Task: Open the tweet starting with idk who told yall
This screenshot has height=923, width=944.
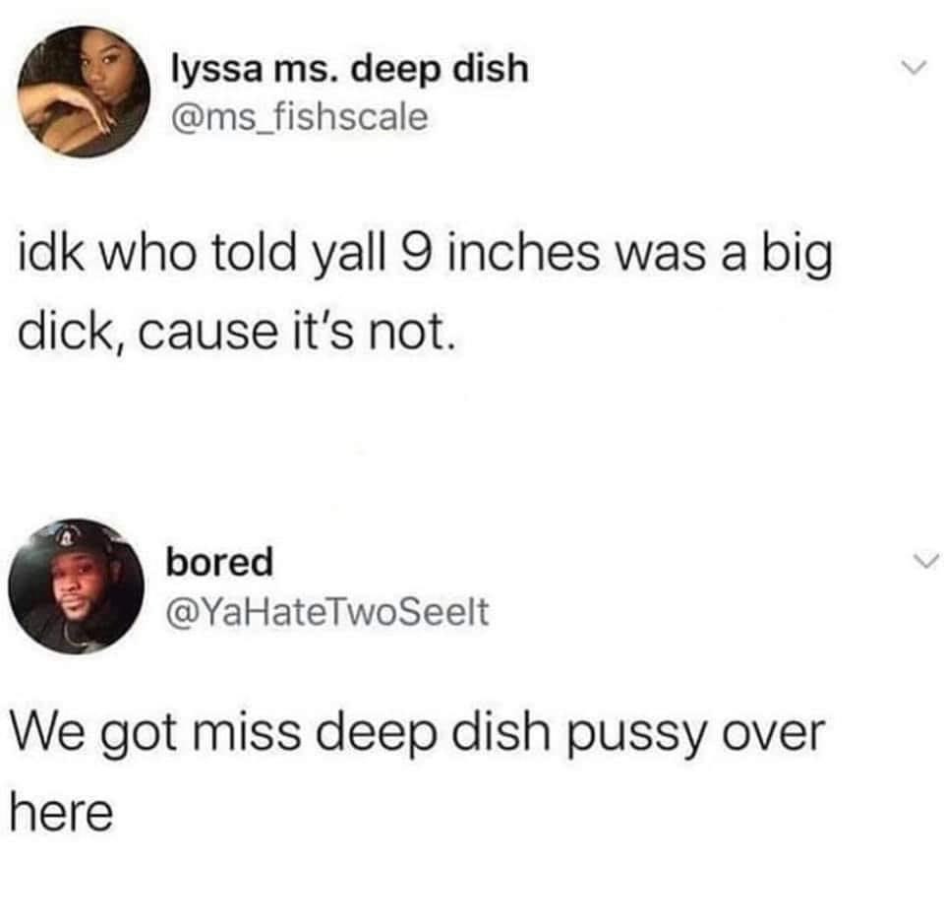Action: [x=425, y=292]
